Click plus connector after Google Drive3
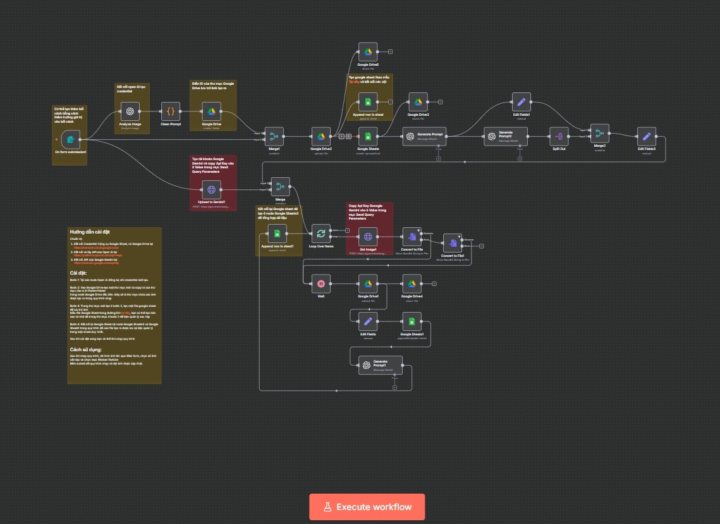 (x=440, y=102)
